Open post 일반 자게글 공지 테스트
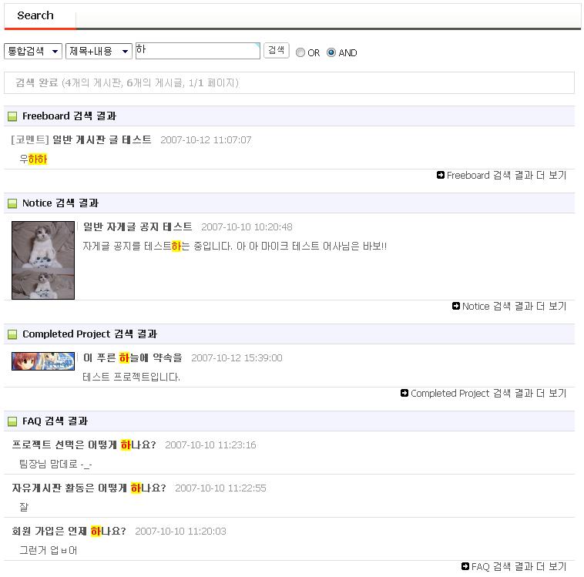This screenshot has height=577, width=584. click(137, 226)
